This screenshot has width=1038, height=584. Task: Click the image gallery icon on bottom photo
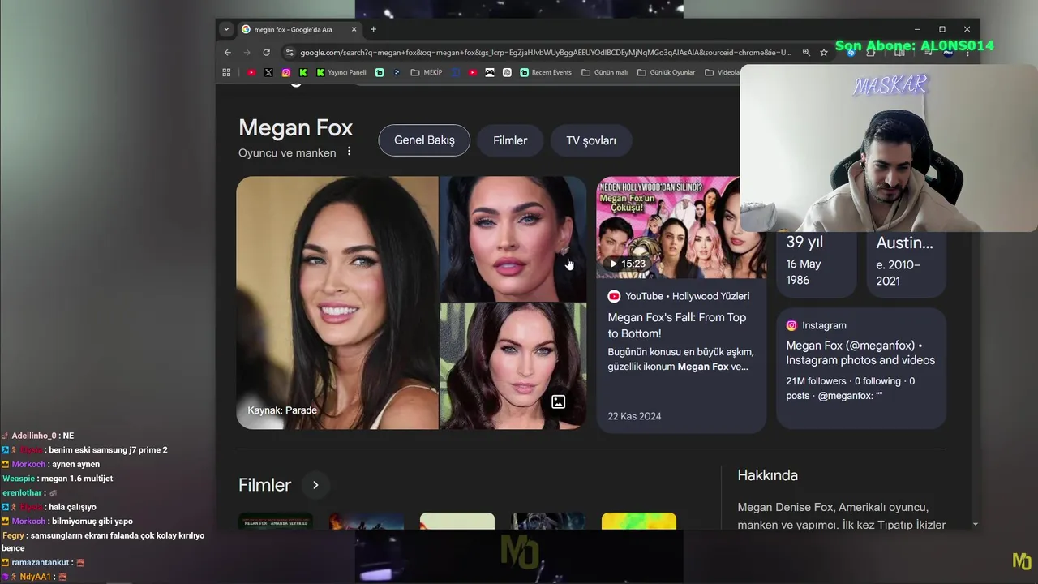558,401
